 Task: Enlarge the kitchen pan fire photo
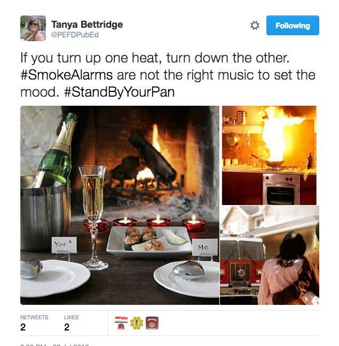[269, 155]
